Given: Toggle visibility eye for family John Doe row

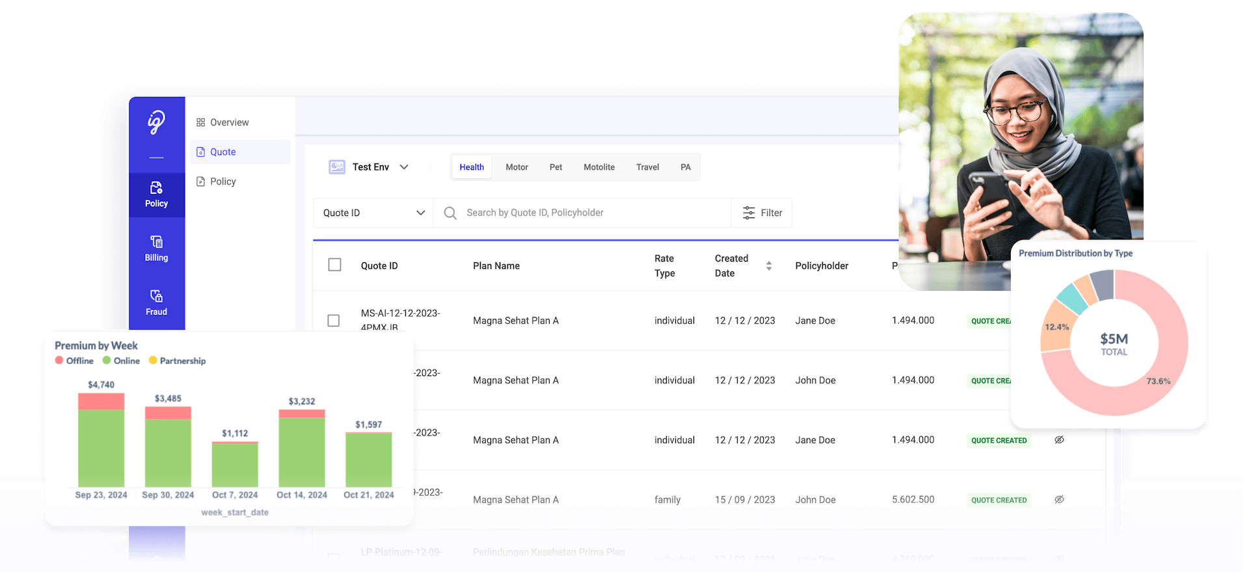Looking at the screenshot, I should coord(1059,500).
